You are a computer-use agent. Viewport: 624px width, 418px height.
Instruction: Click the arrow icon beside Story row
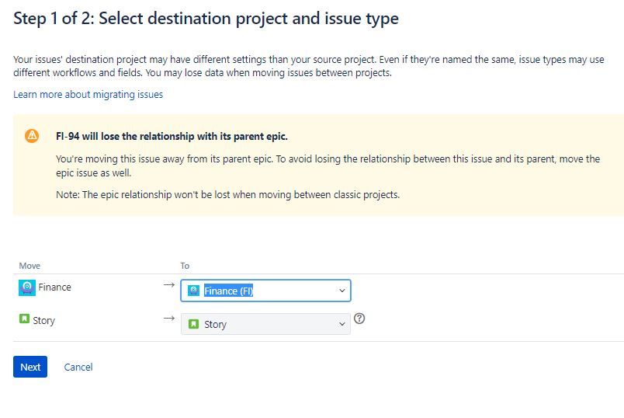click(169, 318)
